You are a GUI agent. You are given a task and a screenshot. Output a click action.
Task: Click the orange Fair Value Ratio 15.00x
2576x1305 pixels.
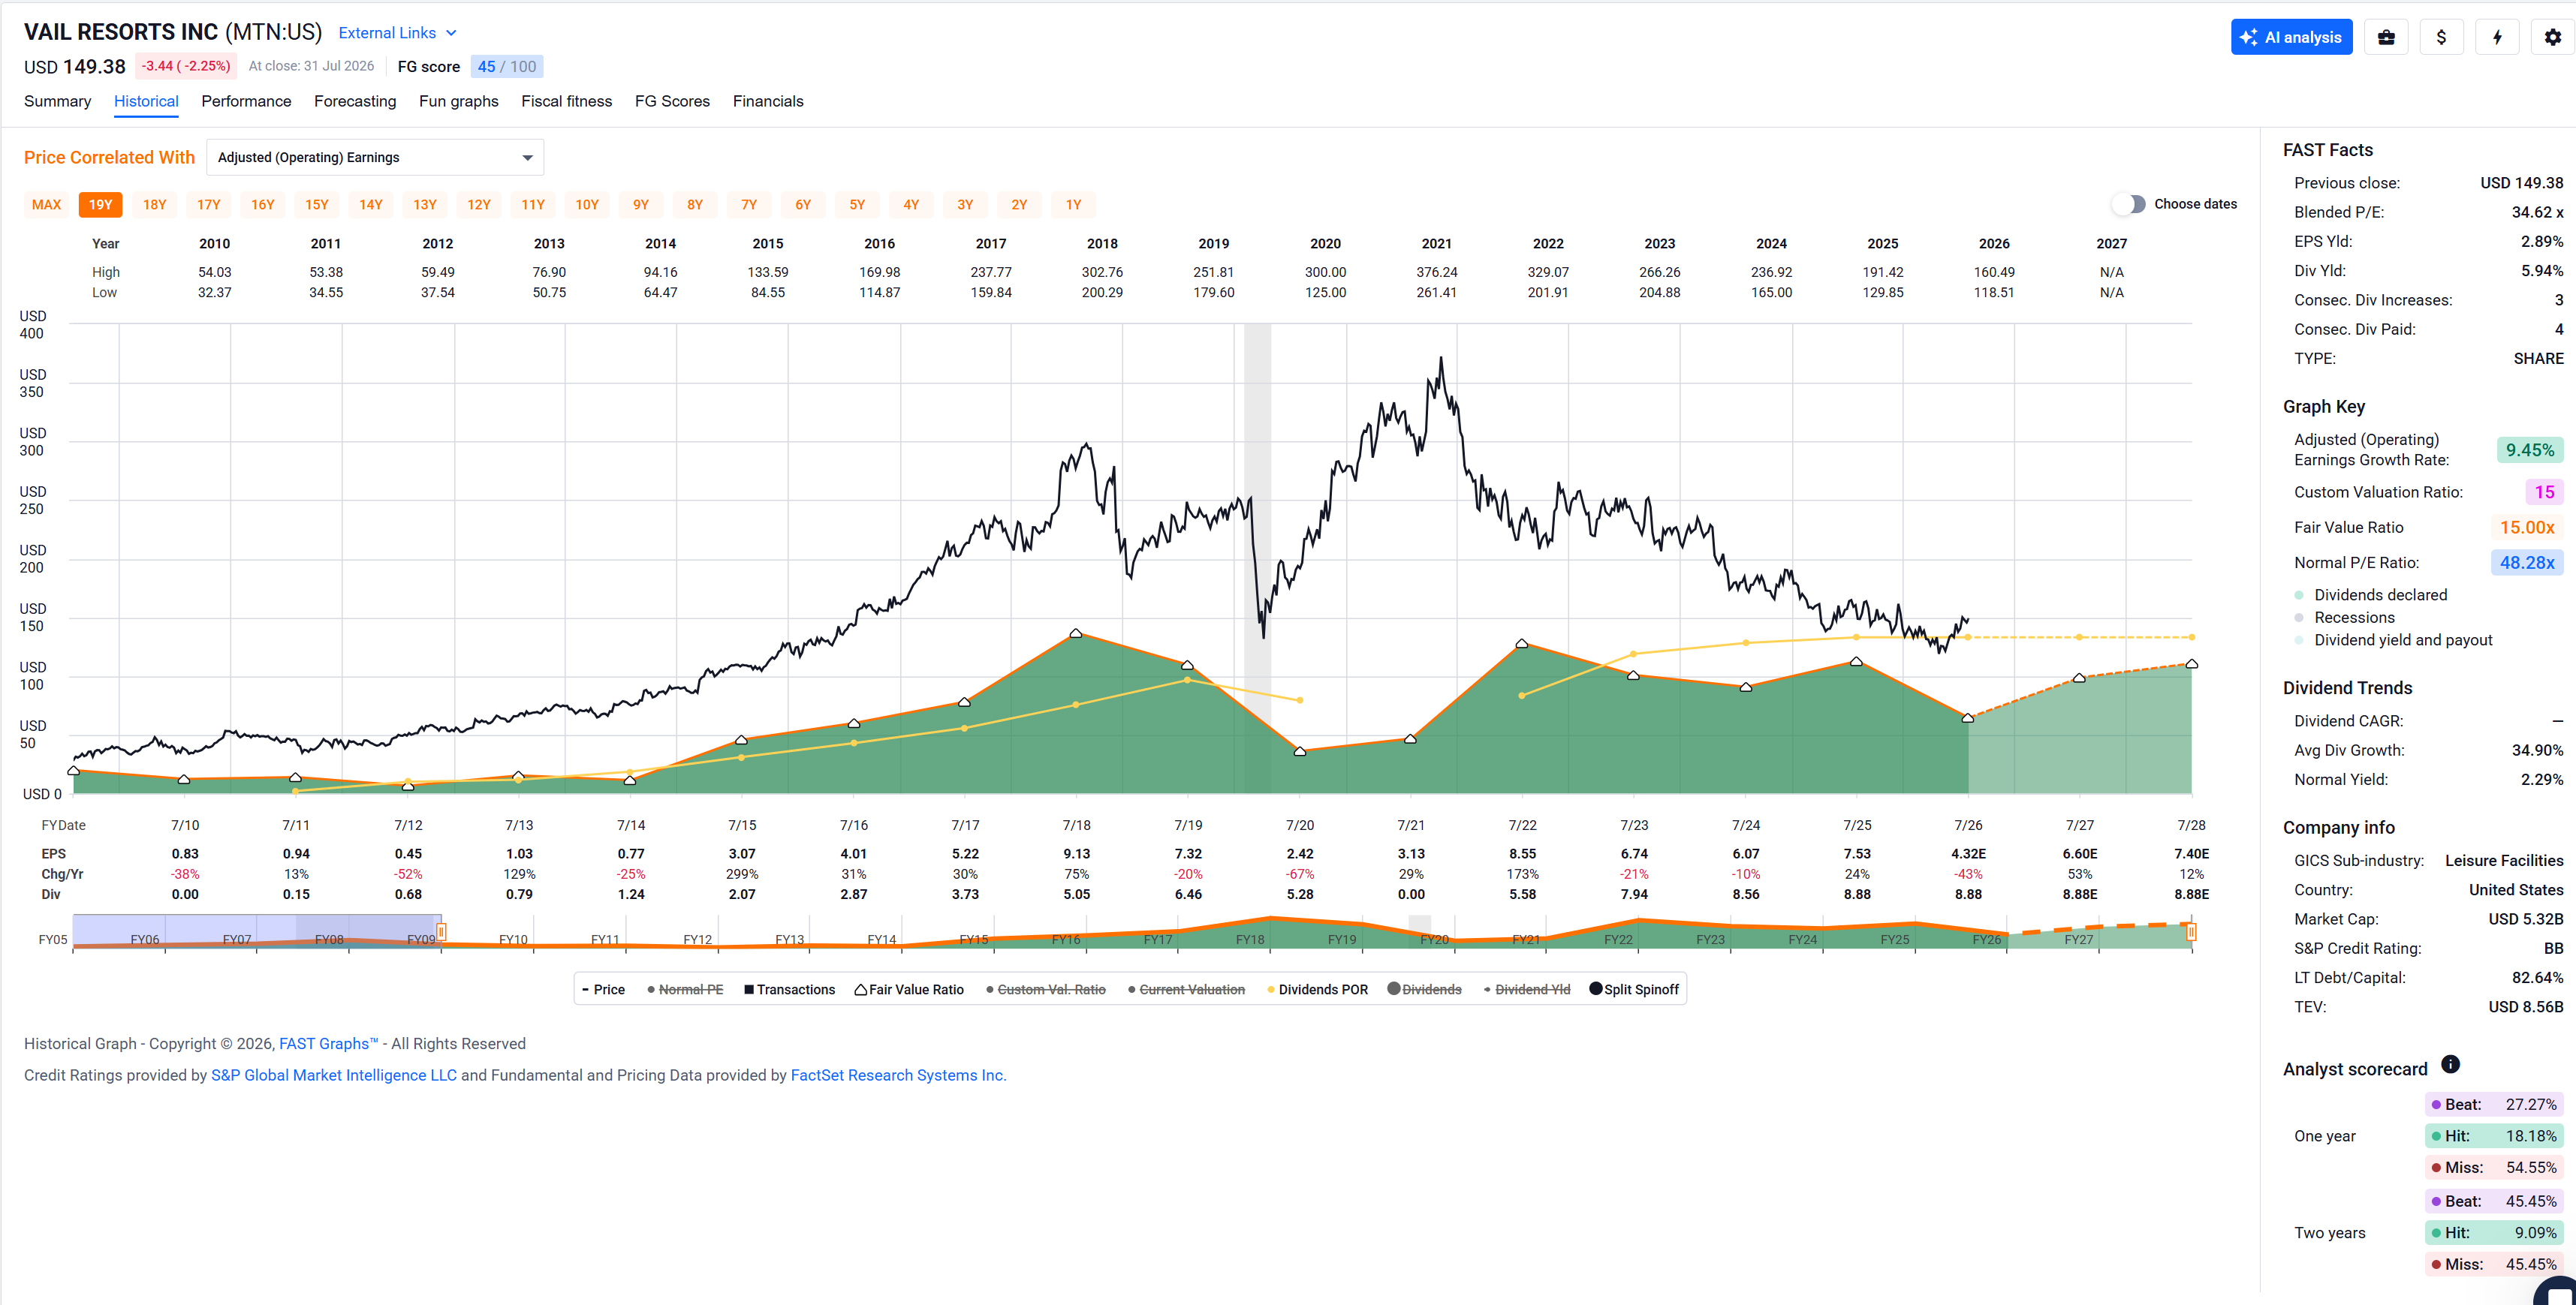click(2527, 528)
